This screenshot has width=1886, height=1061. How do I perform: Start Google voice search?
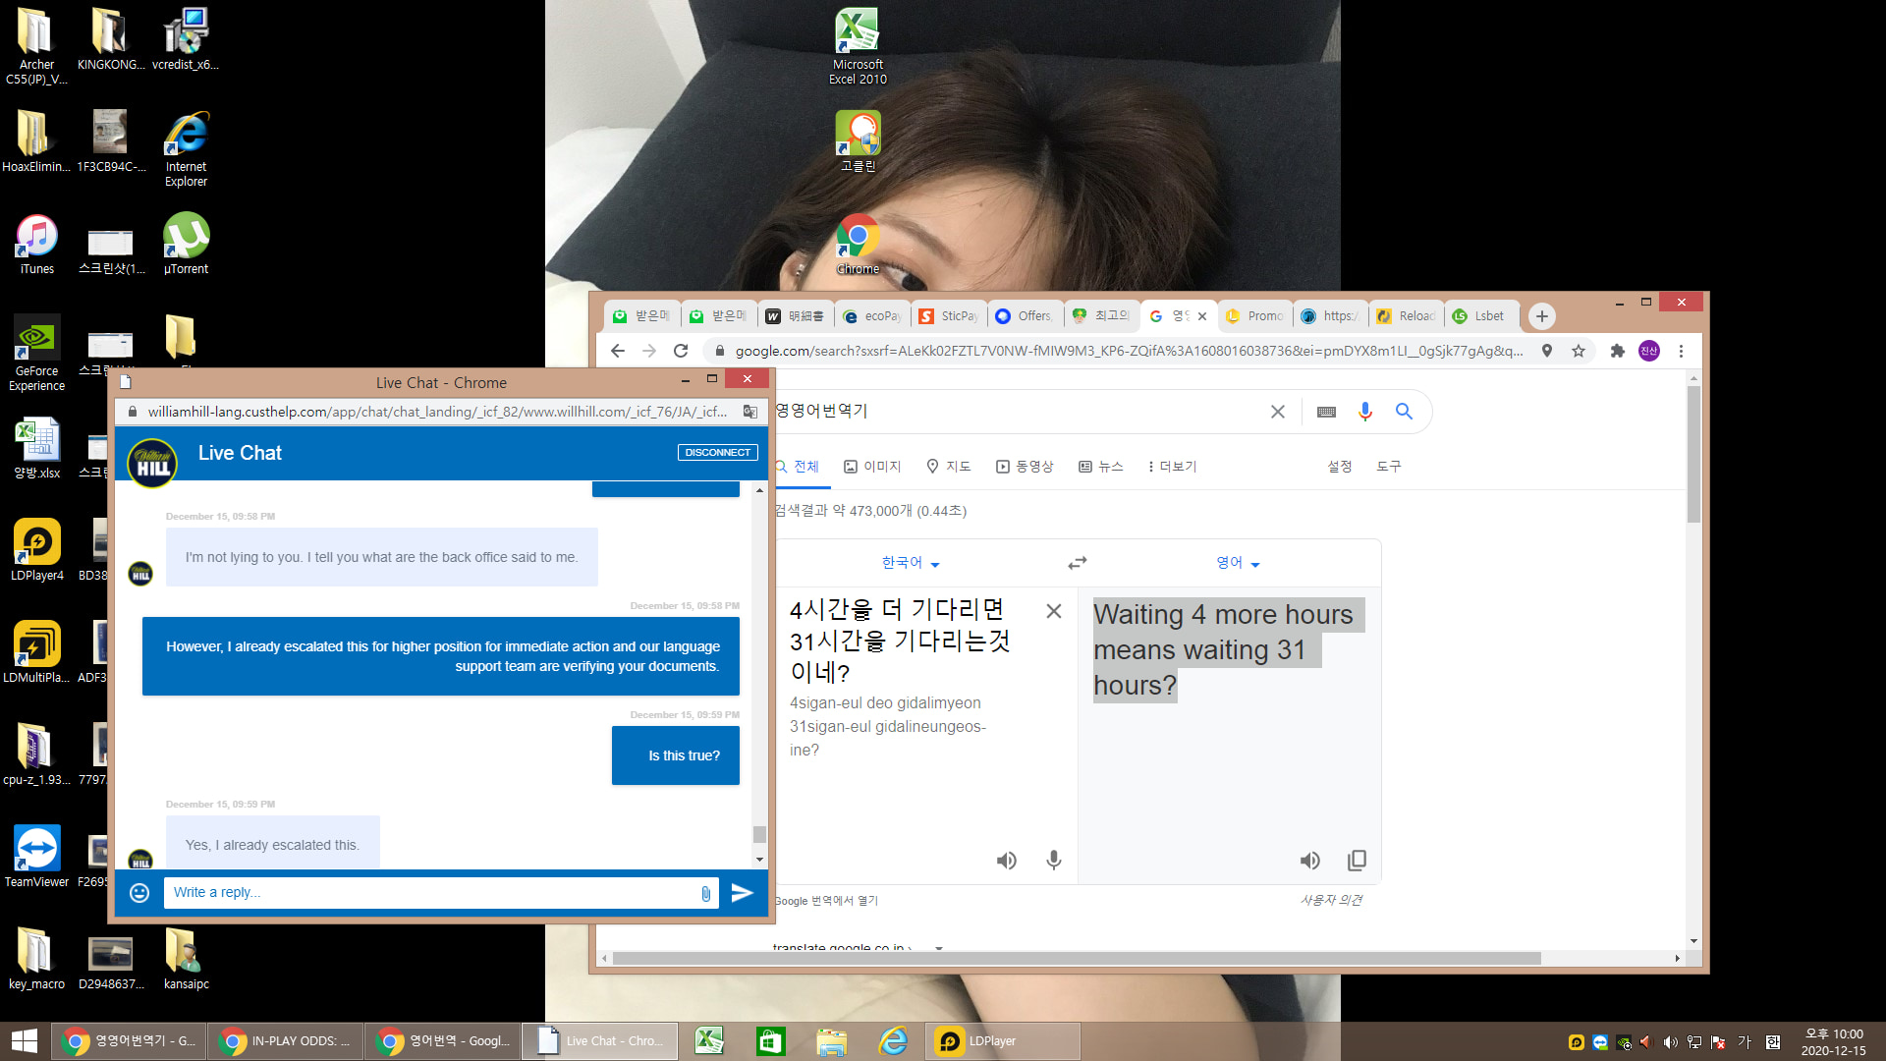1365,412
